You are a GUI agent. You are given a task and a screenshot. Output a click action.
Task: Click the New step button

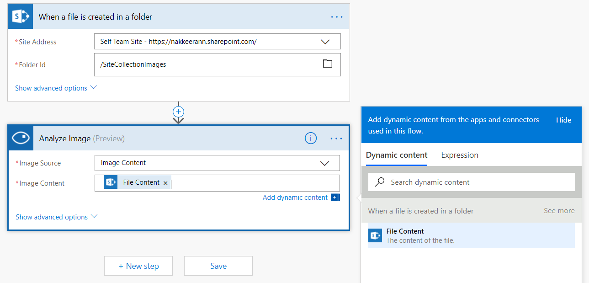(138, 266)
